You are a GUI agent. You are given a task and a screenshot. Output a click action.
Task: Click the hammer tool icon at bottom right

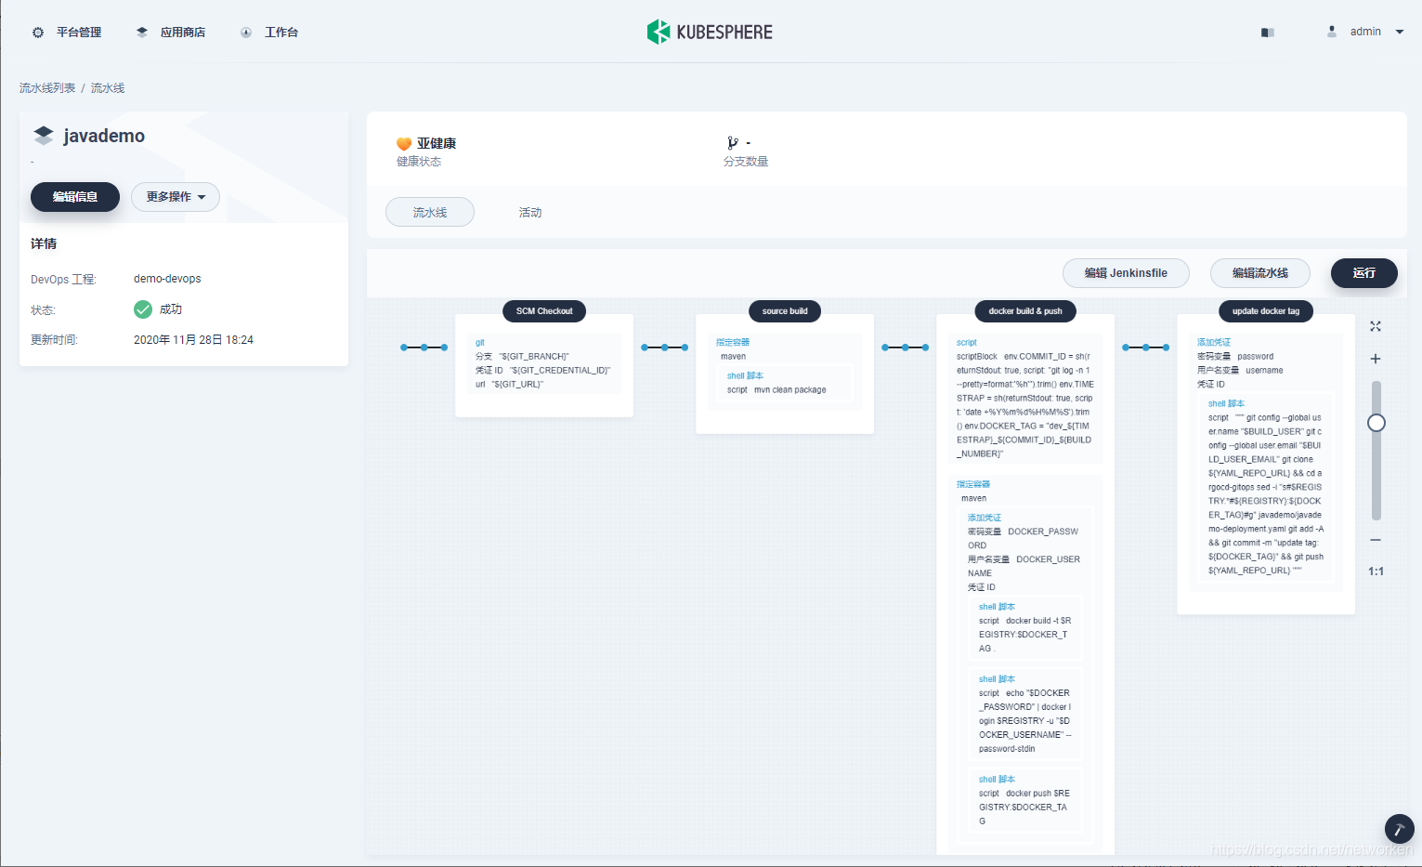click(1399, 829)
